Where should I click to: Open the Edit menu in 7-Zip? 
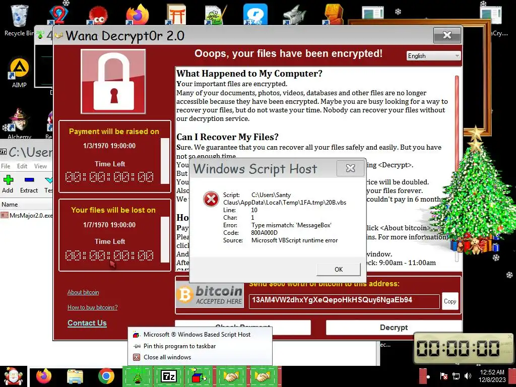(22, 166)
